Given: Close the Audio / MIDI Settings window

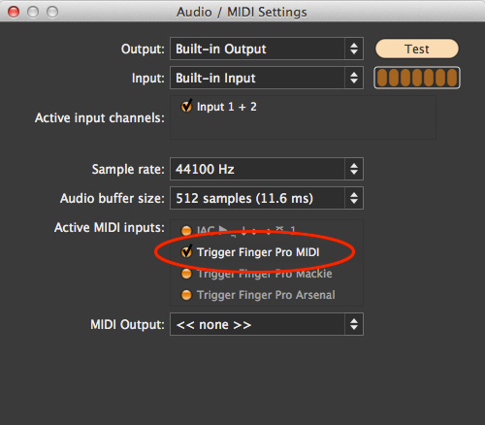Looking at the screenshot, I should coord(14,12).
